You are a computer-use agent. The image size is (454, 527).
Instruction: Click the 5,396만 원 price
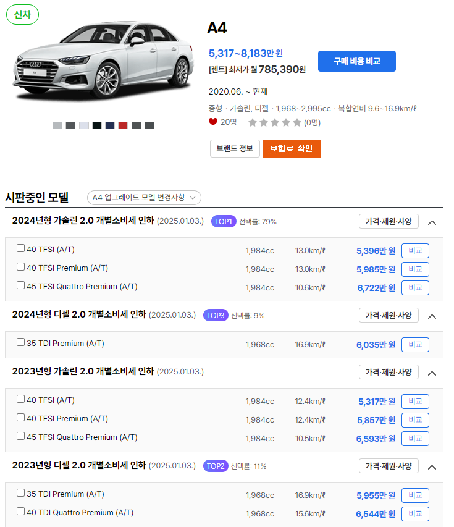376,251
